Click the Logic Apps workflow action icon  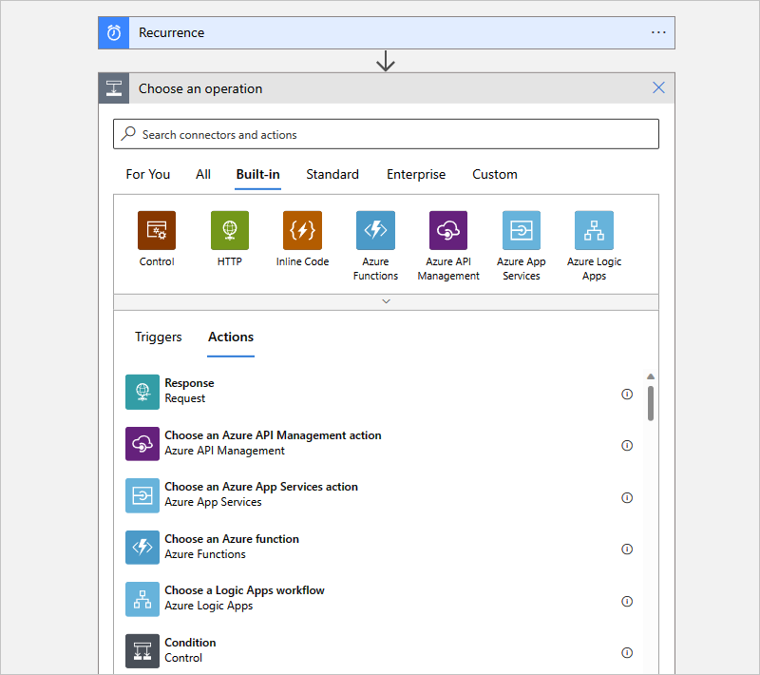pos(142,599)
